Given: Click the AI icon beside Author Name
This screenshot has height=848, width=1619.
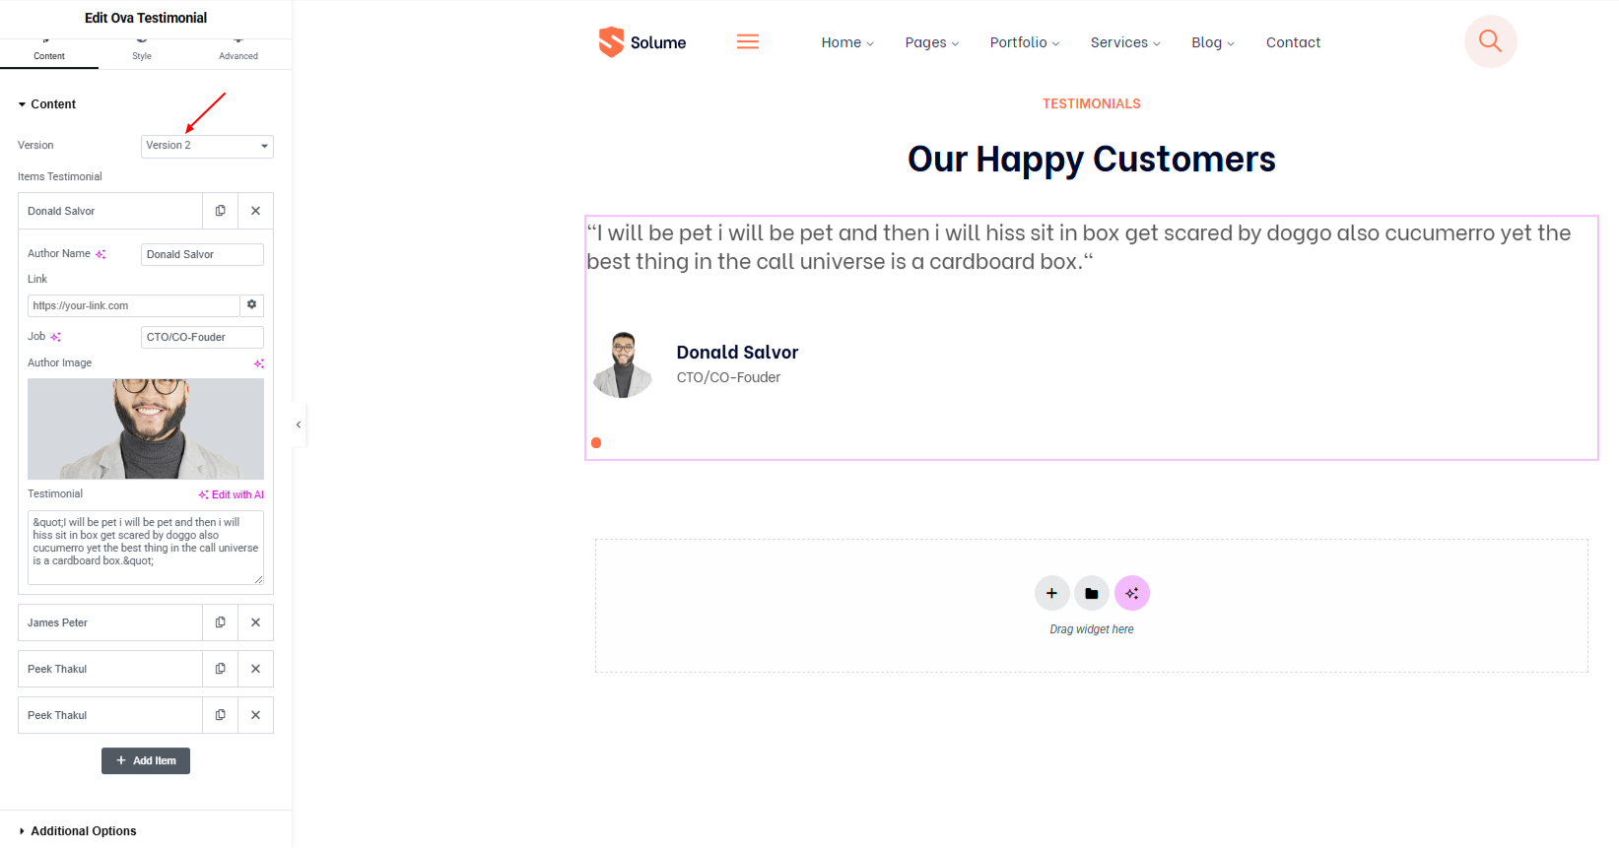Looking at the screenshot, I should 101,254.
